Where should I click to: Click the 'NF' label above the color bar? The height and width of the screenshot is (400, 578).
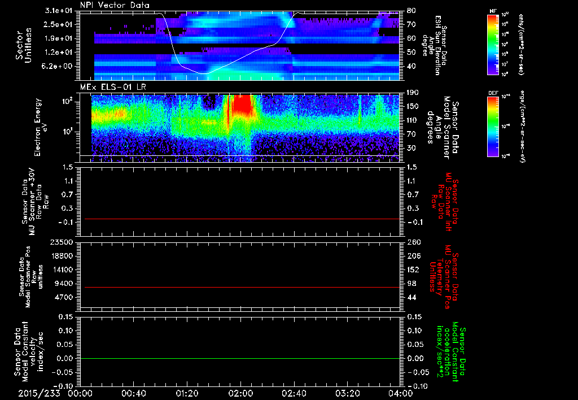(x=493, y=11)
